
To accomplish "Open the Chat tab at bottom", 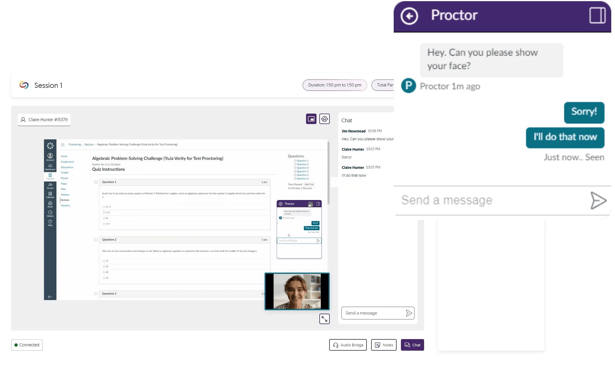I will tap(412, 345).
